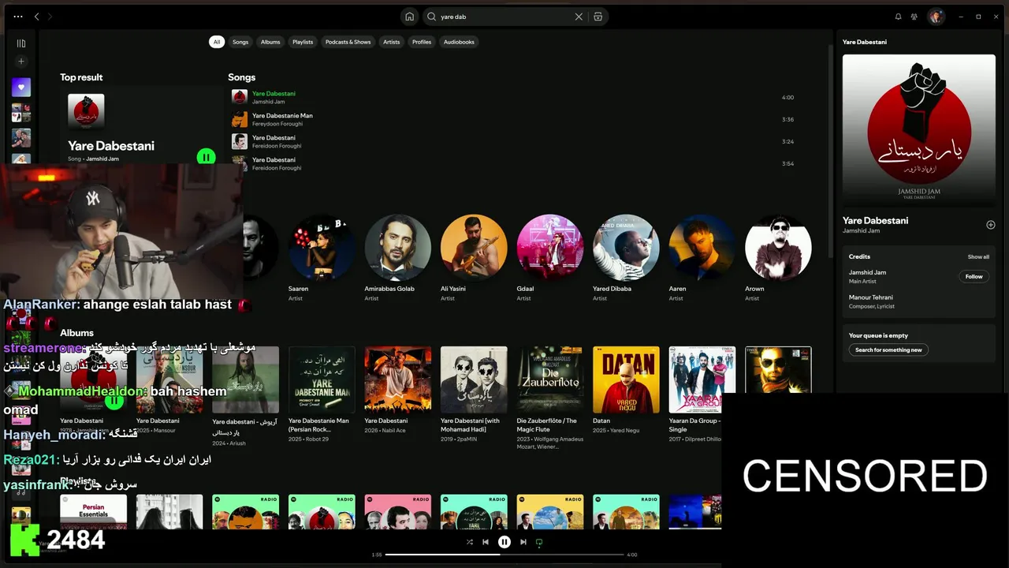Viewport: 1009px width, 568px height.
Task: Click the search magnifier icon
Action: pos(431,17)
